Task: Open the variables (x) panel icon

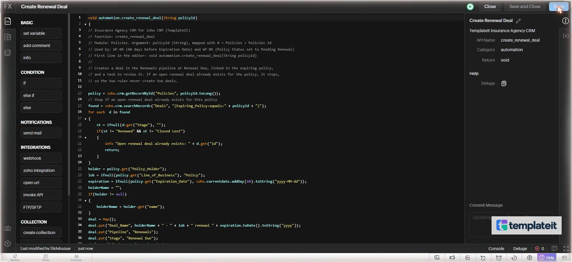Action: click(x=566, y=36)
